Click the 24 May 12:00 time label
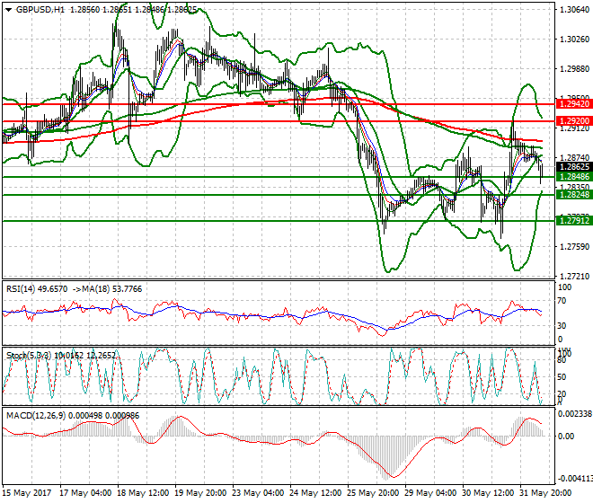 point(315,493)
